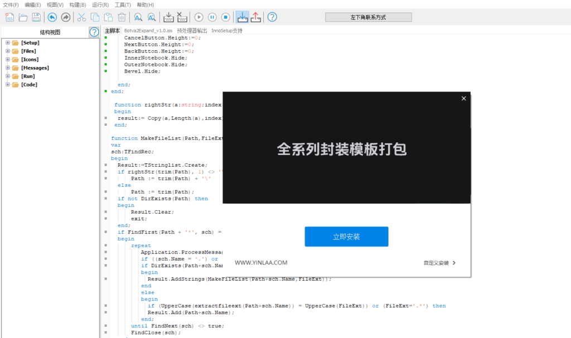
Task: Cut the selected code
Action: [x=83, y=17]
